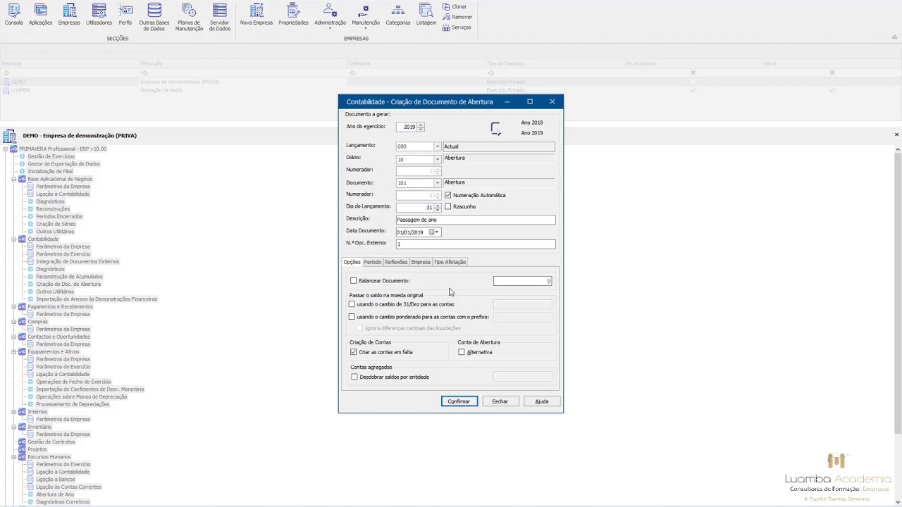Switch to the Opções tab
The height and width of the screenshot is (507, 902).
pos(352,262)
